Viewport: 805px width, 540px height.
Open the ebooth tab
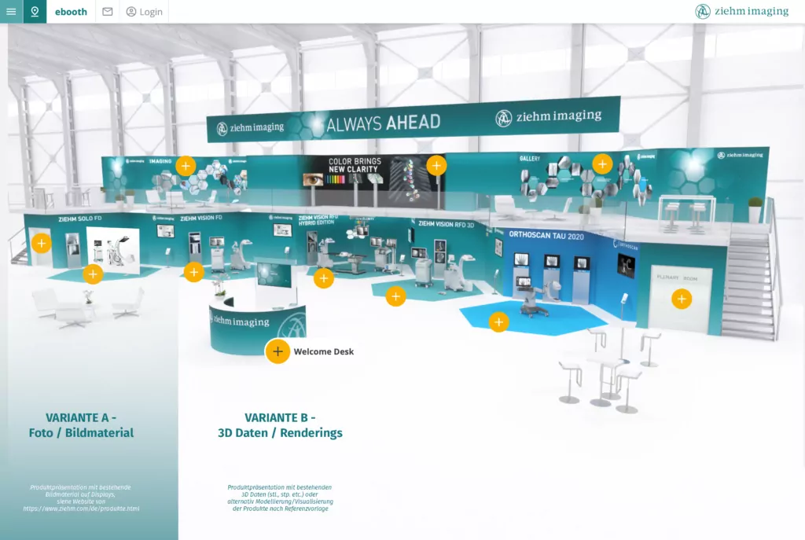pos(71,12)
